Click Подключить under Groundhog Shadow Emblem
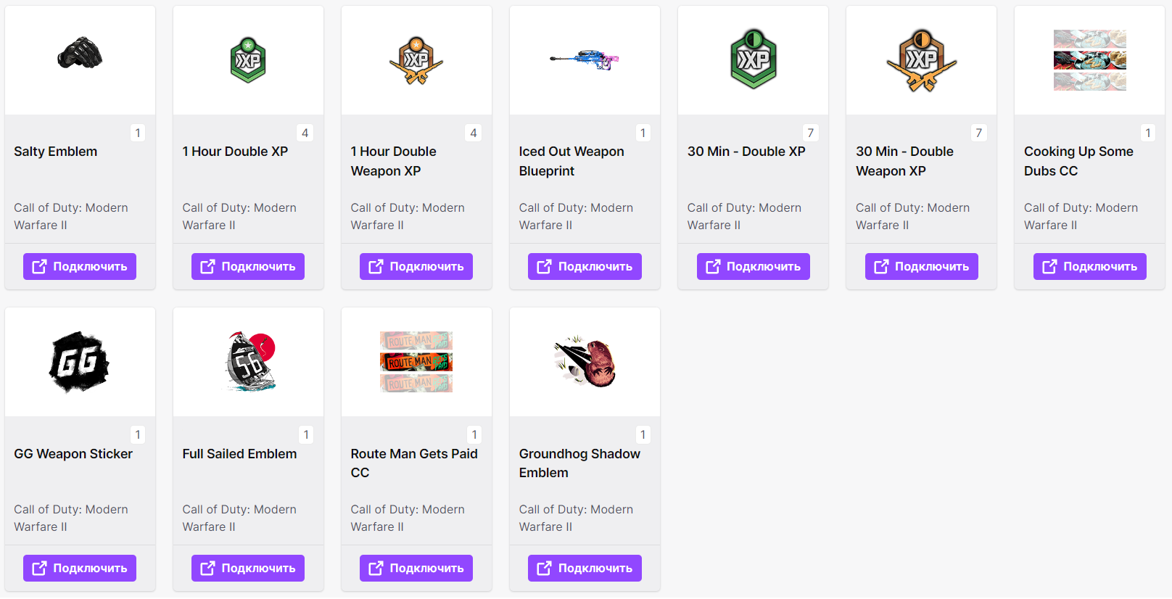This screenshot has width=1172, height=599. point(585,568)
